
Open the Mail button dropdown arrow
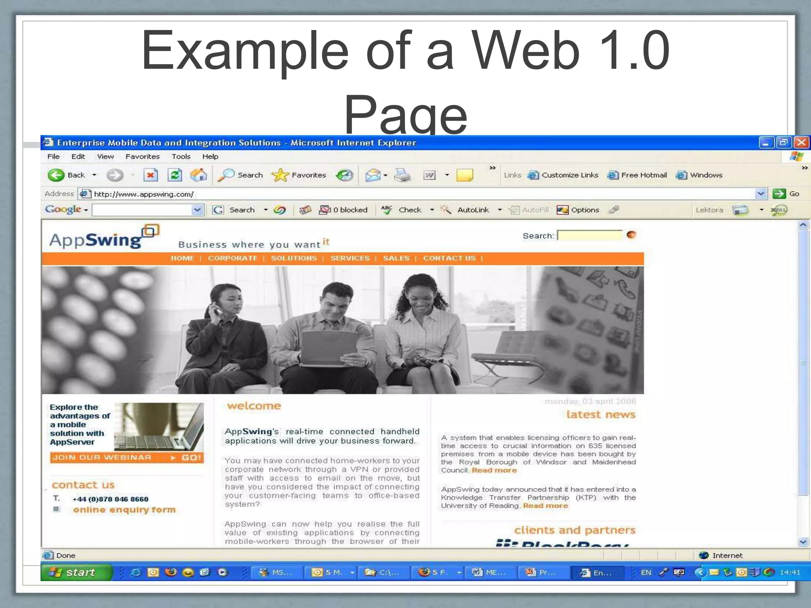click(385, 175)
